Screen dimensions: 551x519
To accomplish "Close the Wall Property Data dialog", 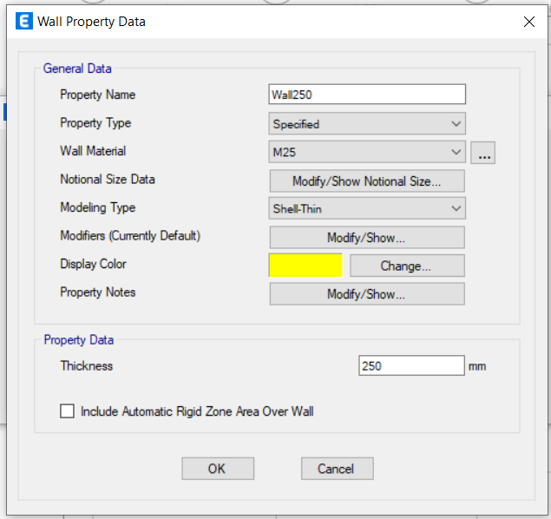I will [528, 22].
